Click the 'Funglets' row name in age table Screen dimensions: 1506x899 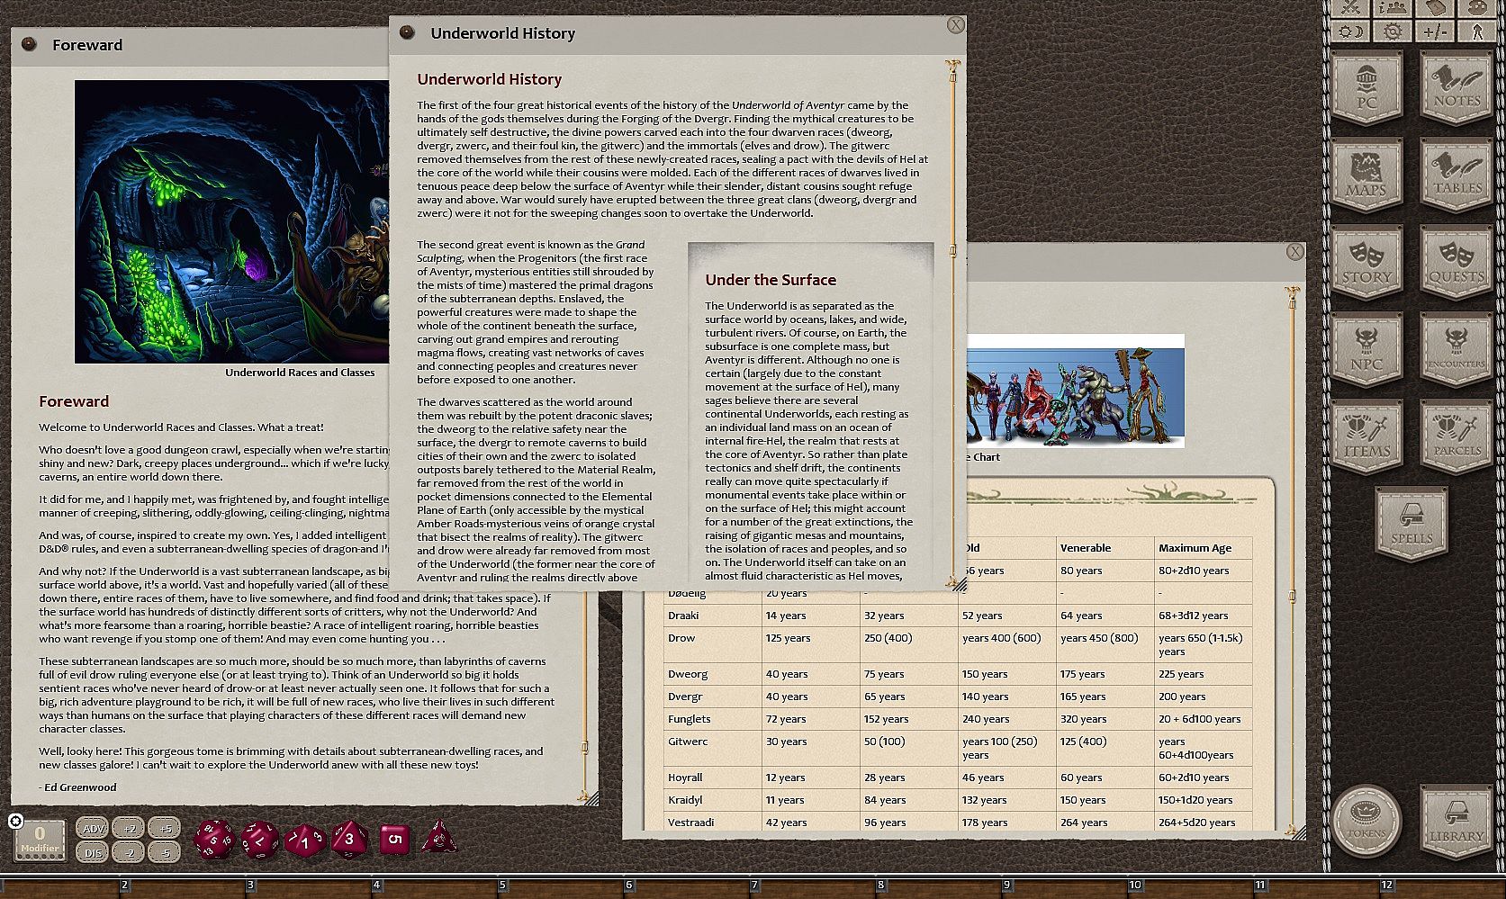click(690, 719)
